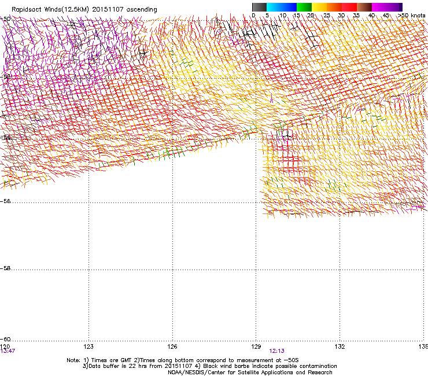Click the 13:47 pass time label
The width and height of the screenshot is (428, 376).
pyautogui.click(x=8, y=351)
